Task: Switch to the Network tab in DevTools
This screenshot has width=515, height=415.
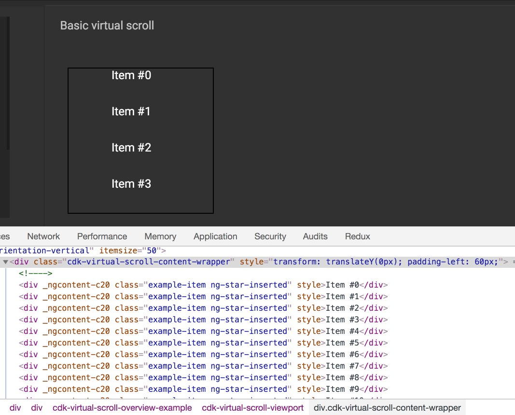Action: 43,236
